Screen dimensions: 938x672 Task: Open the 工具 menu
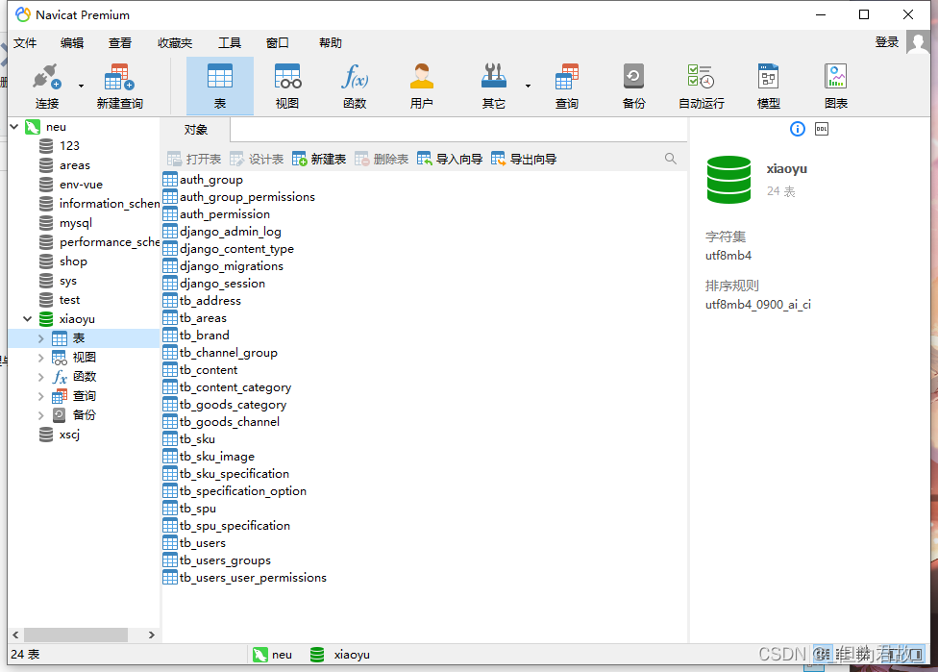[230, 43]
